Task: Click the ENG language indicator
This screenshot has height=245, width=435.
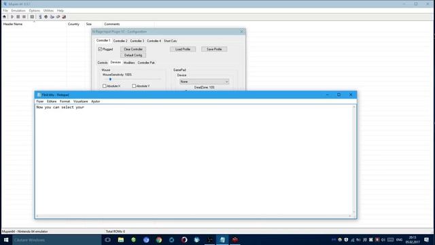Action: 399,240
